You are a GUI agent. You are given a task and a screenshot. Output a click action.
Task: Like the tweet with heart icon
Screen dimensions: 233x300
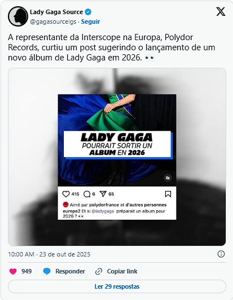coord(13,271)
